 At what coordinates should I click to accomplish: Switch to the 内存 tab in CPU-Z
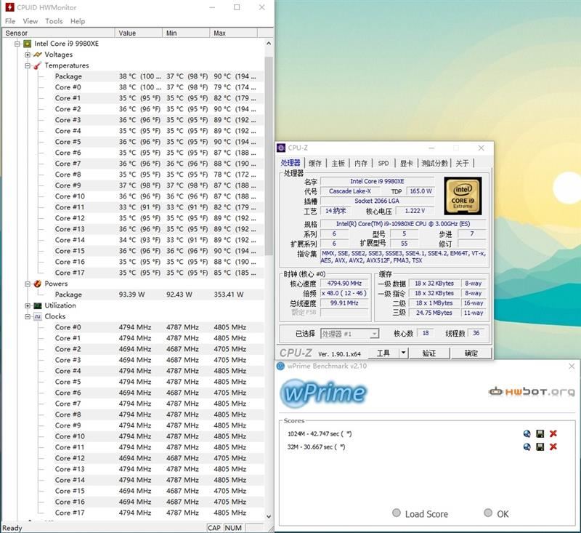[361, 163]
